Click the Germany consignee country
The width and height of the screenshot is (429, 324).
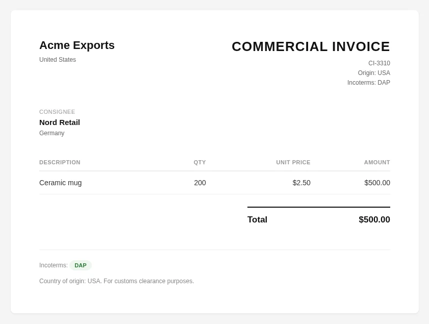point(52,133)
